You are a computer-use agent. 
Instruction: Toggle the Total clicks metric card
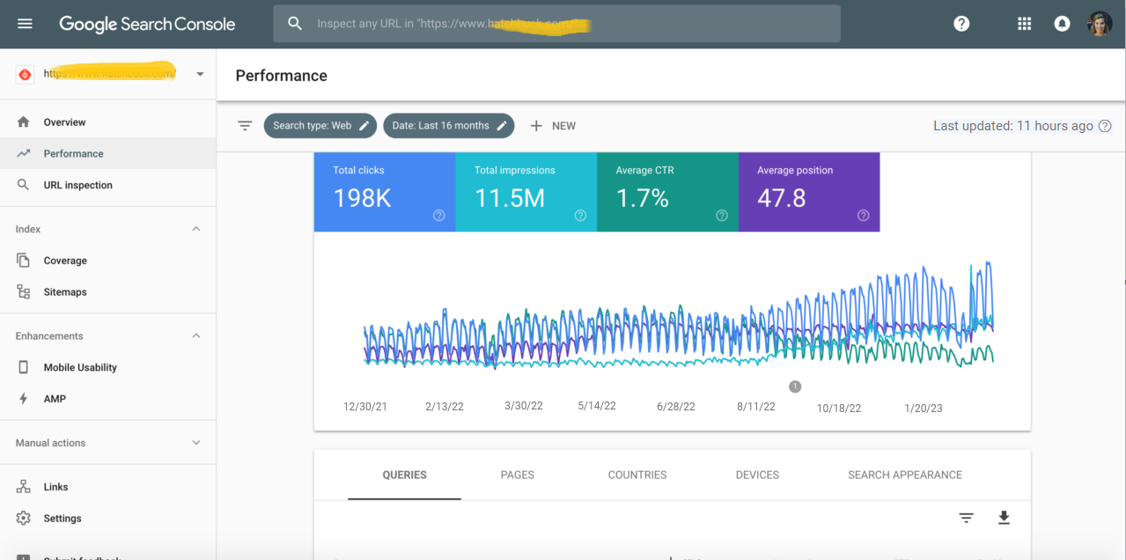385,192
